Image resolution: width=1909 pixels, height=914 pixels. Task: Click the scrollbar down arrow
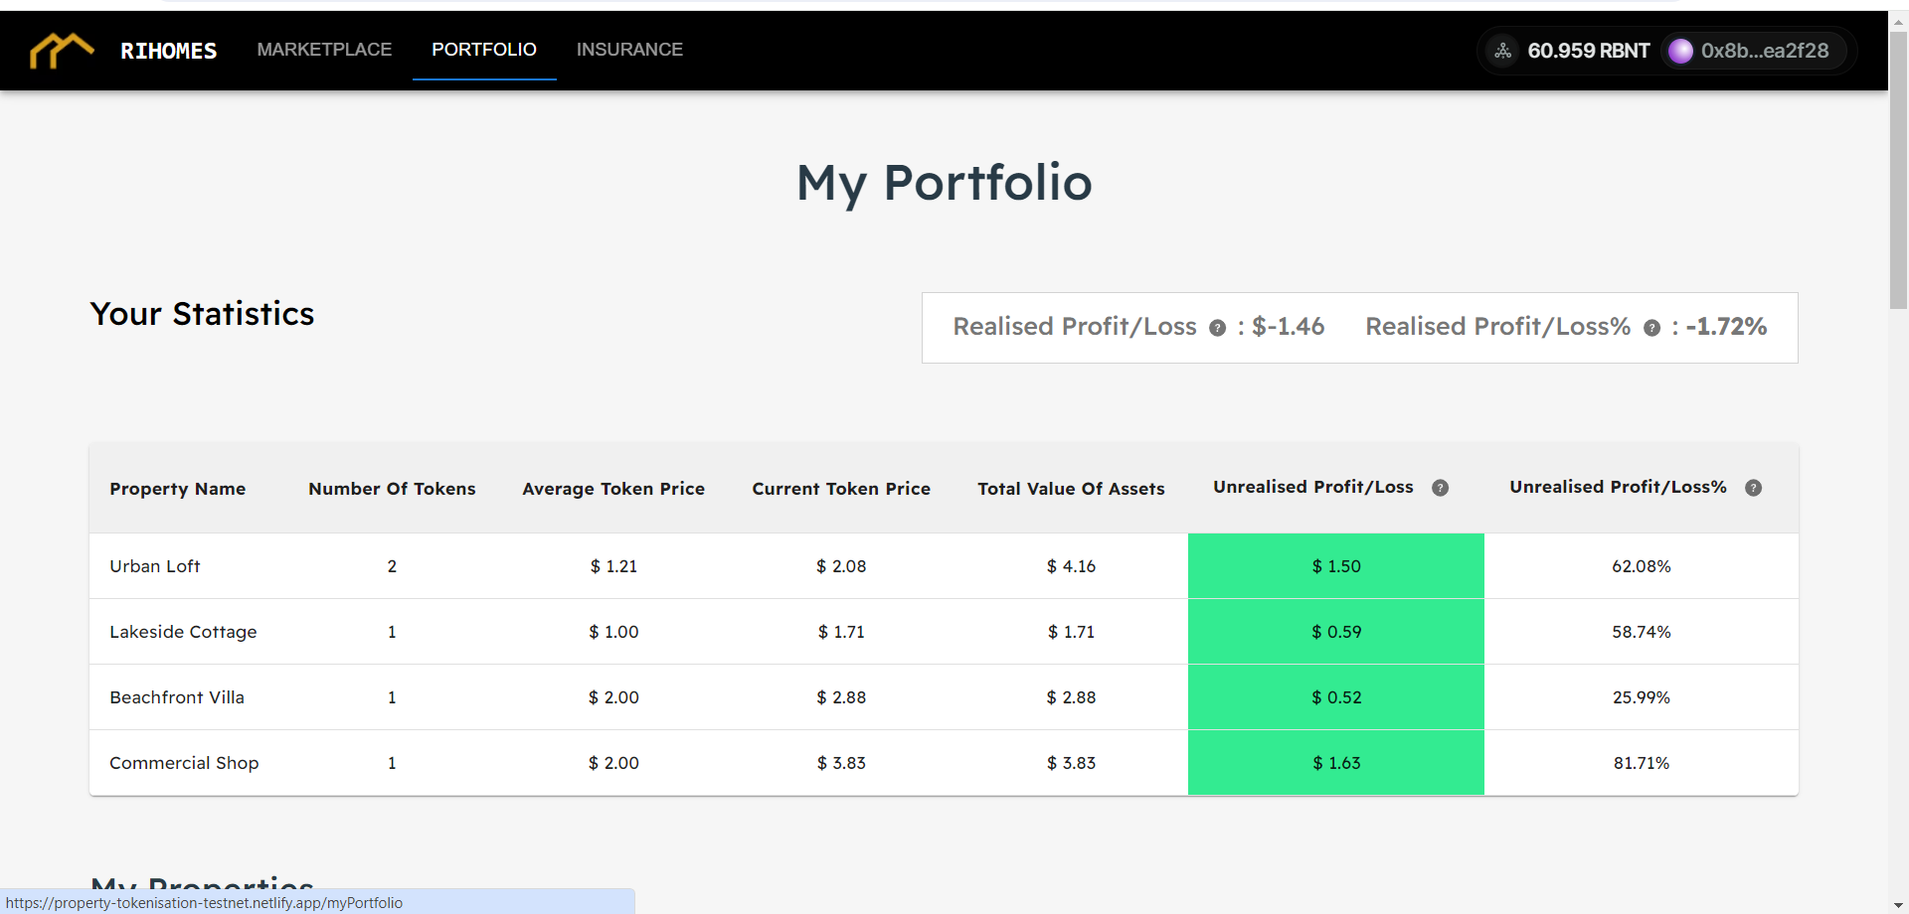(x=1898, y=904)
